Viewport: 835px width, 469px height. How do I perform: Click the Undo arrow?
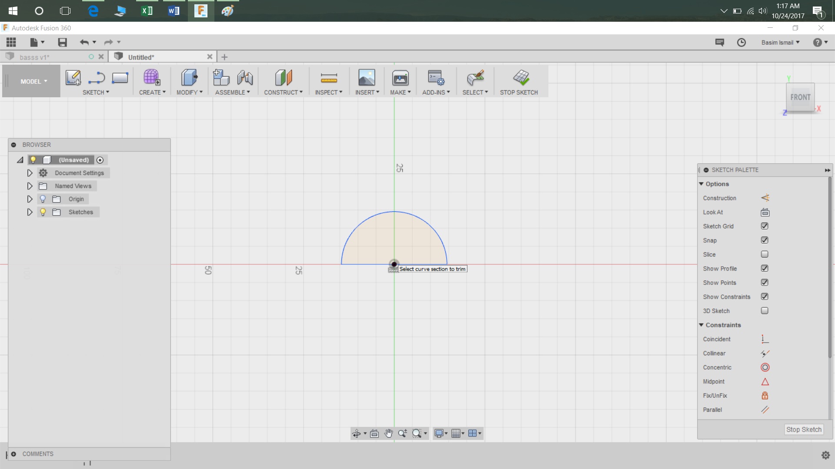[x=84, y=42]
